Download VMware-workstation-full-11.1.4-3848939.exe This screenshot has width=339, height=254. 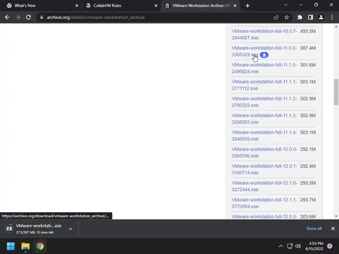(264, 135)
